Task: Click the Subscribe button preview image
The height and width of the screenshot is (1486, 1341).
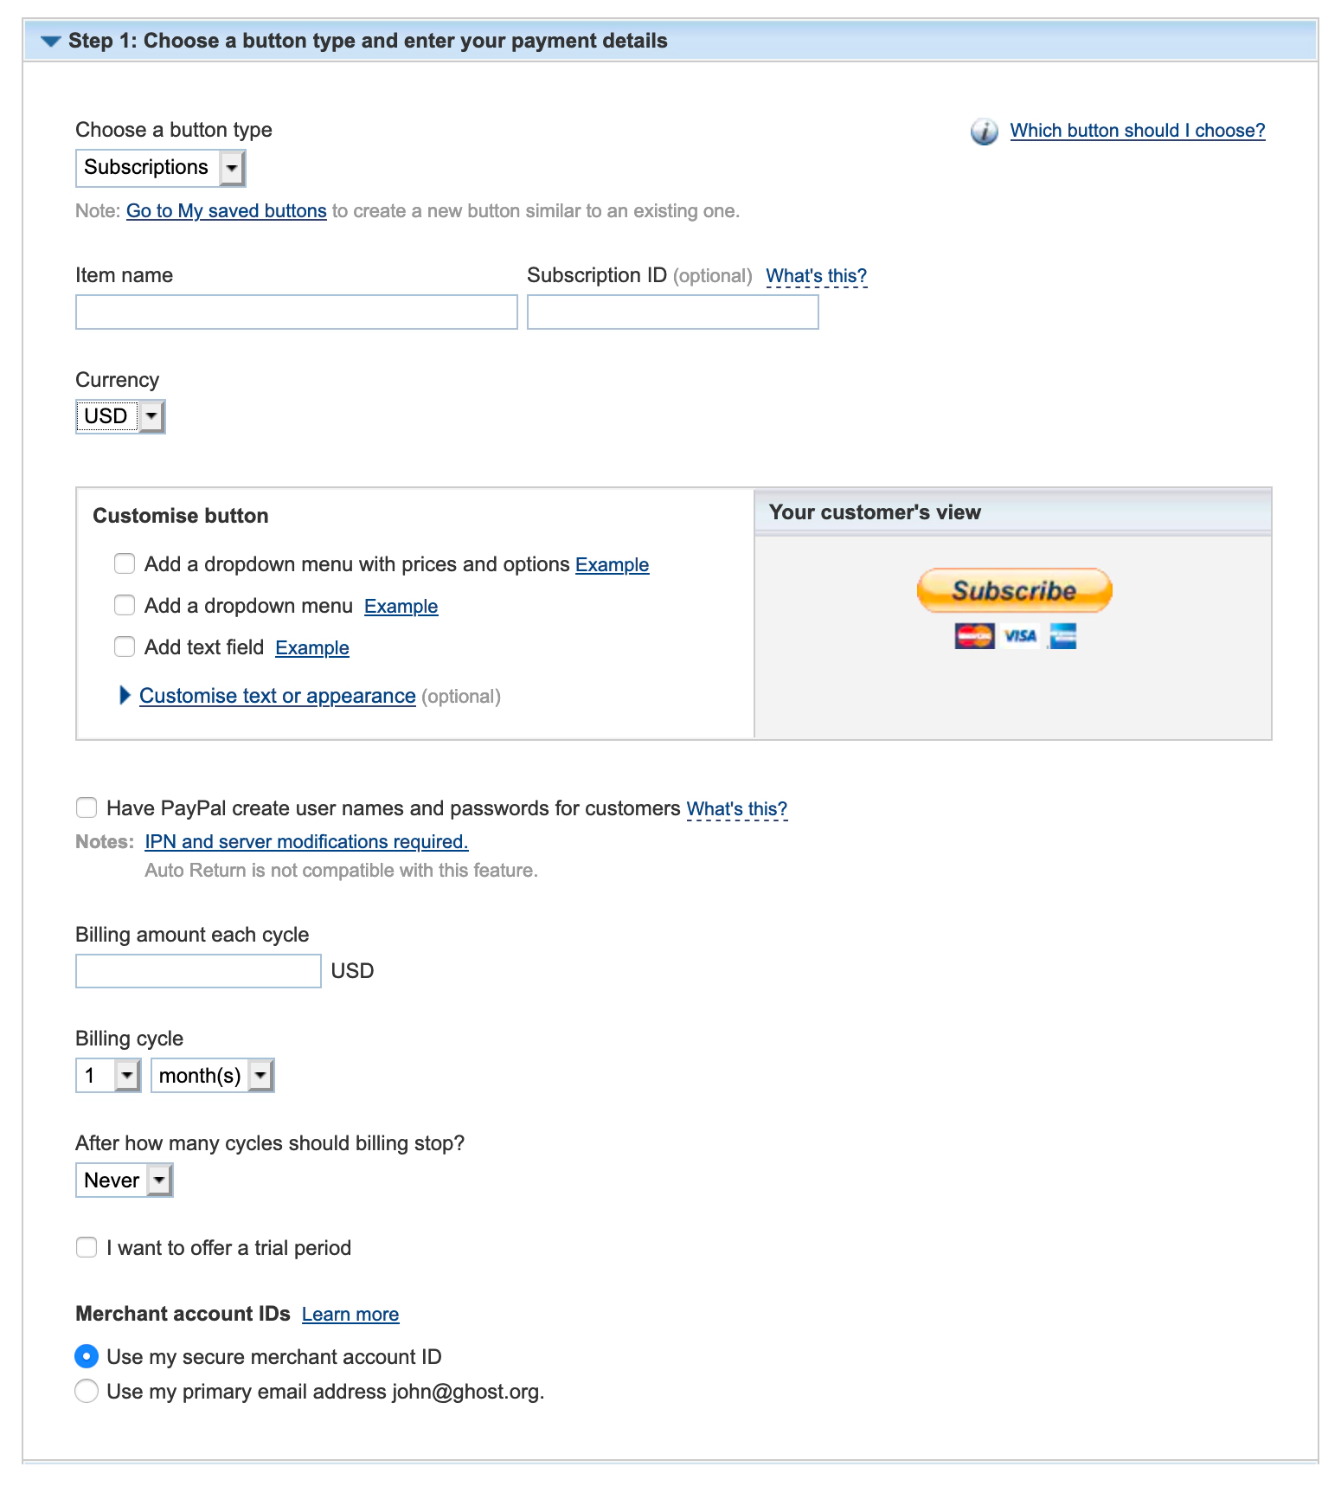Action: coord(1014,591)
